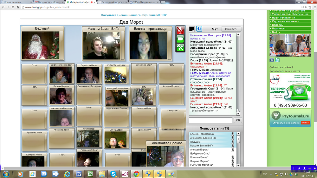This screenshot has height=178, width=317.
Task: Click the Очистить button to clear chat
Action: coord(231,29)
